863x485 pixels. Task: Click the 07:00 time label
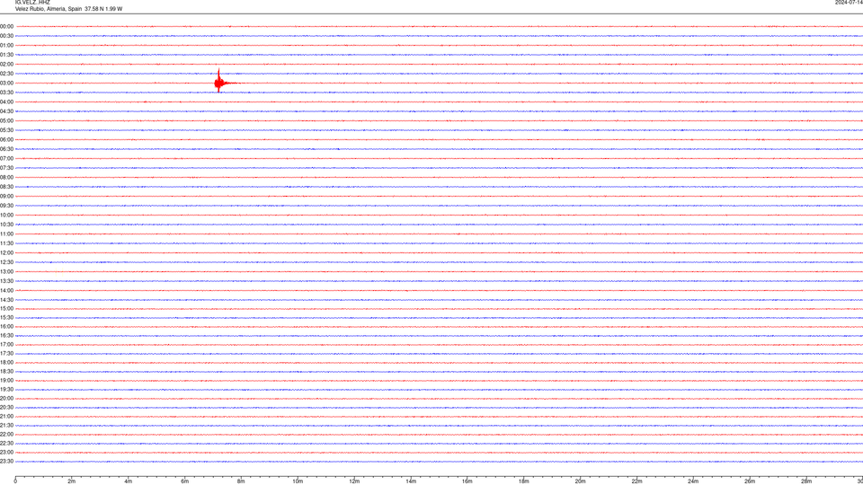pos(6,158)
